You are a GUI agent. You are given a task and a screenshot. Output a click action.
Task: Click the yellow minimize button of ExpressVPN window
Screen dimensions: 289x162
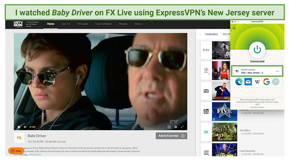tap(235, 22)
